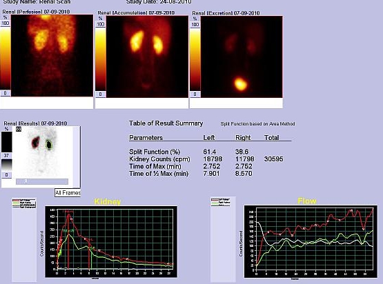Click the Perfusion upper threshold 100 field
Image resolution: width=383 pixels, height=284 pixels.
pyautogui.click(x=6, y=23)
